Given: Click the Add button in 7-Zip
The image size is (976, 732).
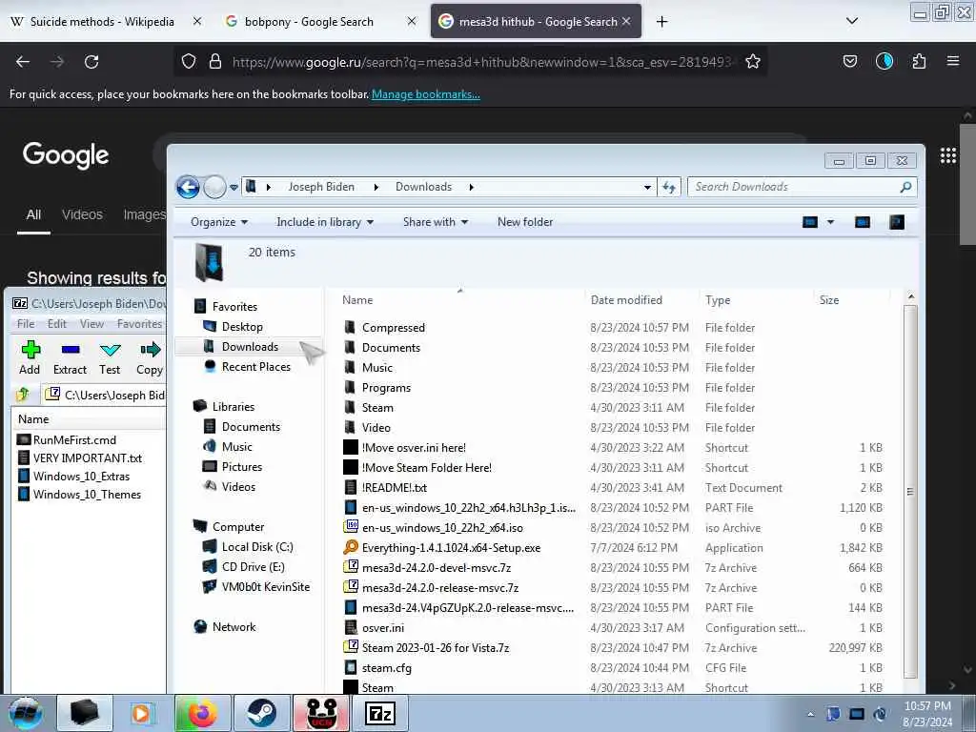Looking at the screenshot, I should (x=30, y=358).
